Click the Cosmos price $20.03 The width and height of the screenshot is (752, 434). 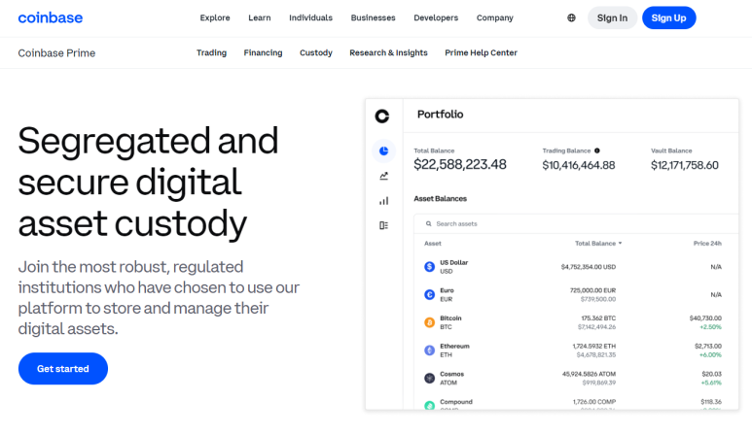pyautogui.click(x=712, y=374)
